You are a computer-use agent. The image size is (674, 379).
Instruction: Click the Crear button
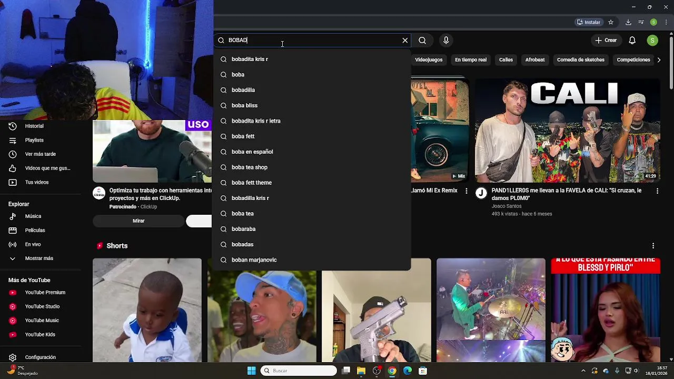point(606,40)
